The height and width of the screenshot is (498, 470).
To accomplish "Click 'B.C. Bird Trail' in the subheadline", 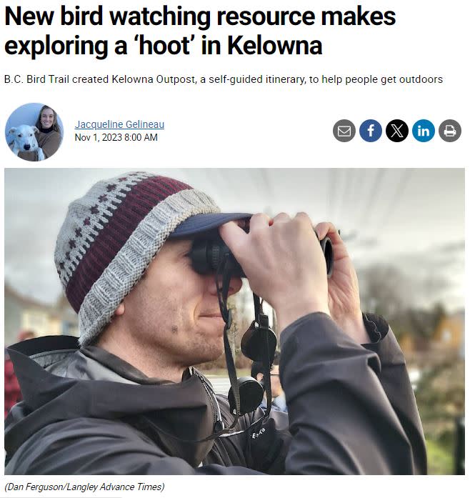I will tap(37, 79).
